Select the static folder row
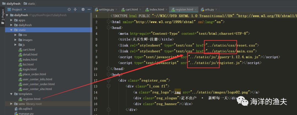 click(x=48, y=30)
